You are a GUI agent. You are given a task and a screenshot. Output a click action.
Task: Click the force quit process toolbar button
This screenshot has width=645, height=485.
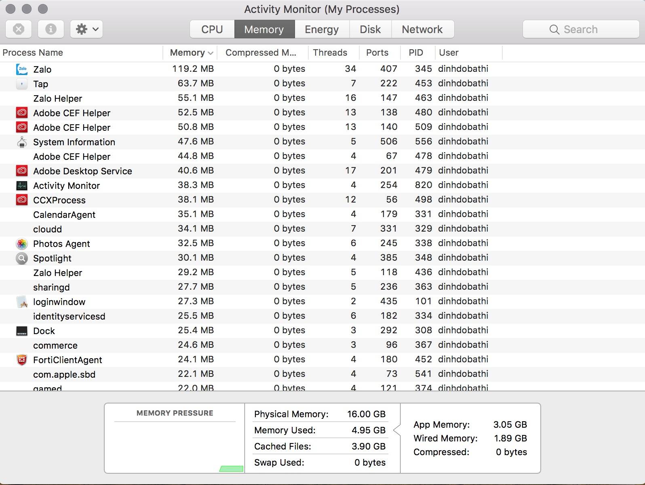19,29
